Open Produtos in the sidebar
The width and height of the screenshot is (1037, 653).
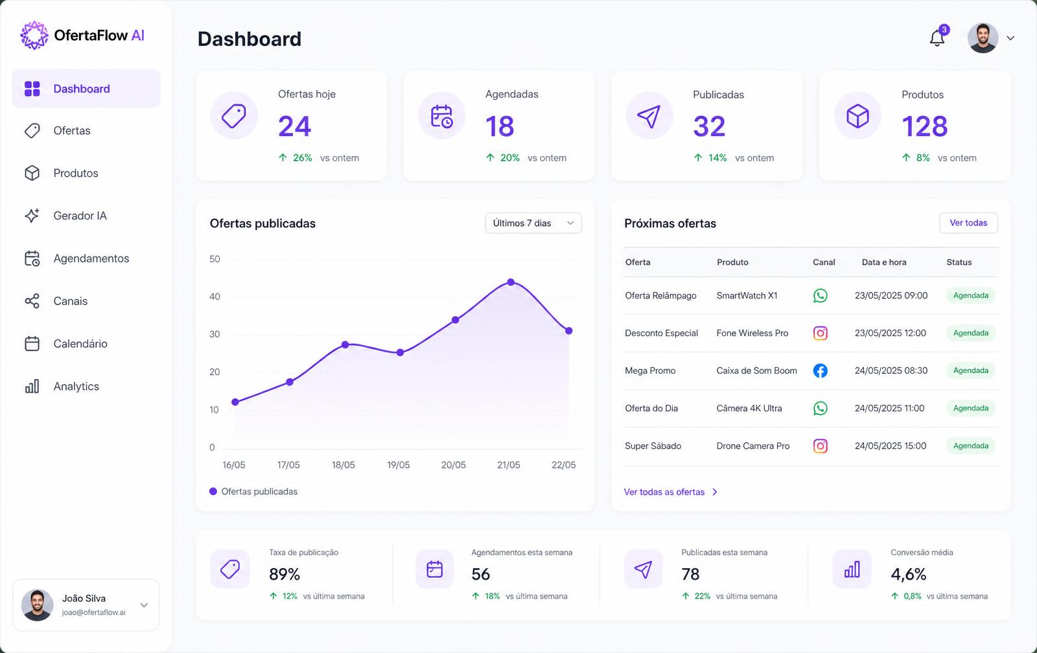point(86,173)
